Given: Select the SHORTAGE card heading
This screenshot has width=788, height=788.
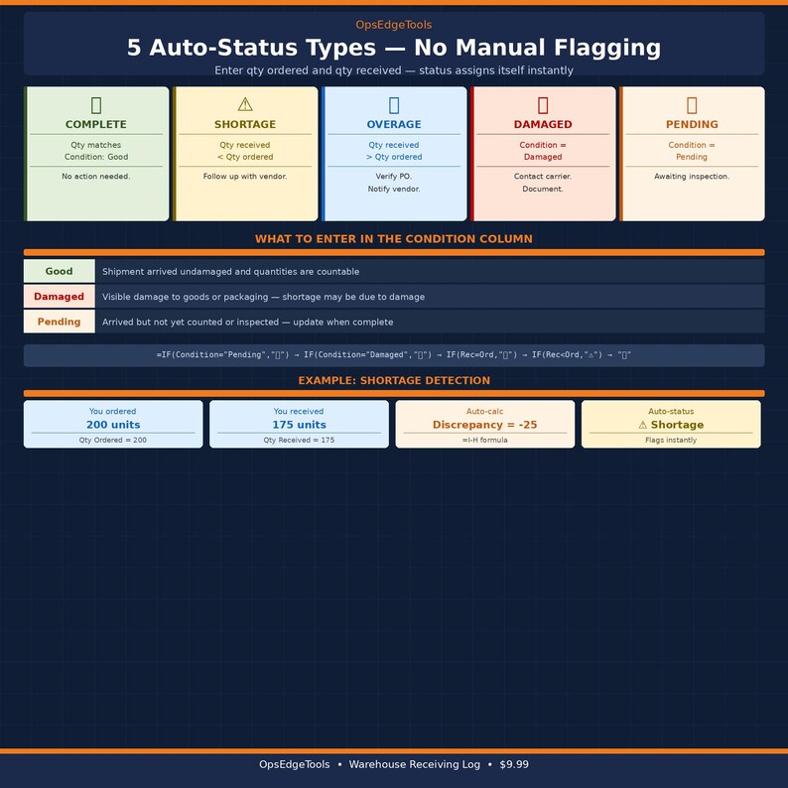Looking at the screenshot, I should pyautogui.click(x=245, y=124).
